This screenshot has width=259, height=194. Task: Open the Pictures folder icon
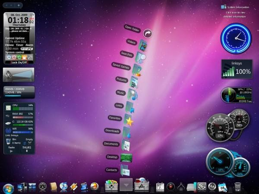(135, 82)
